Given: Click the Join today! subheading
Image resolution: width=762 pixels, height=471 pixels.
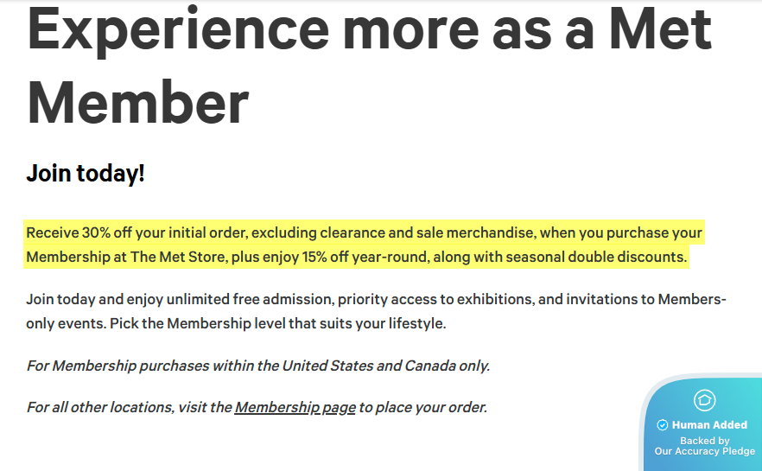Looking at the screenshot, I should point(86,173).
